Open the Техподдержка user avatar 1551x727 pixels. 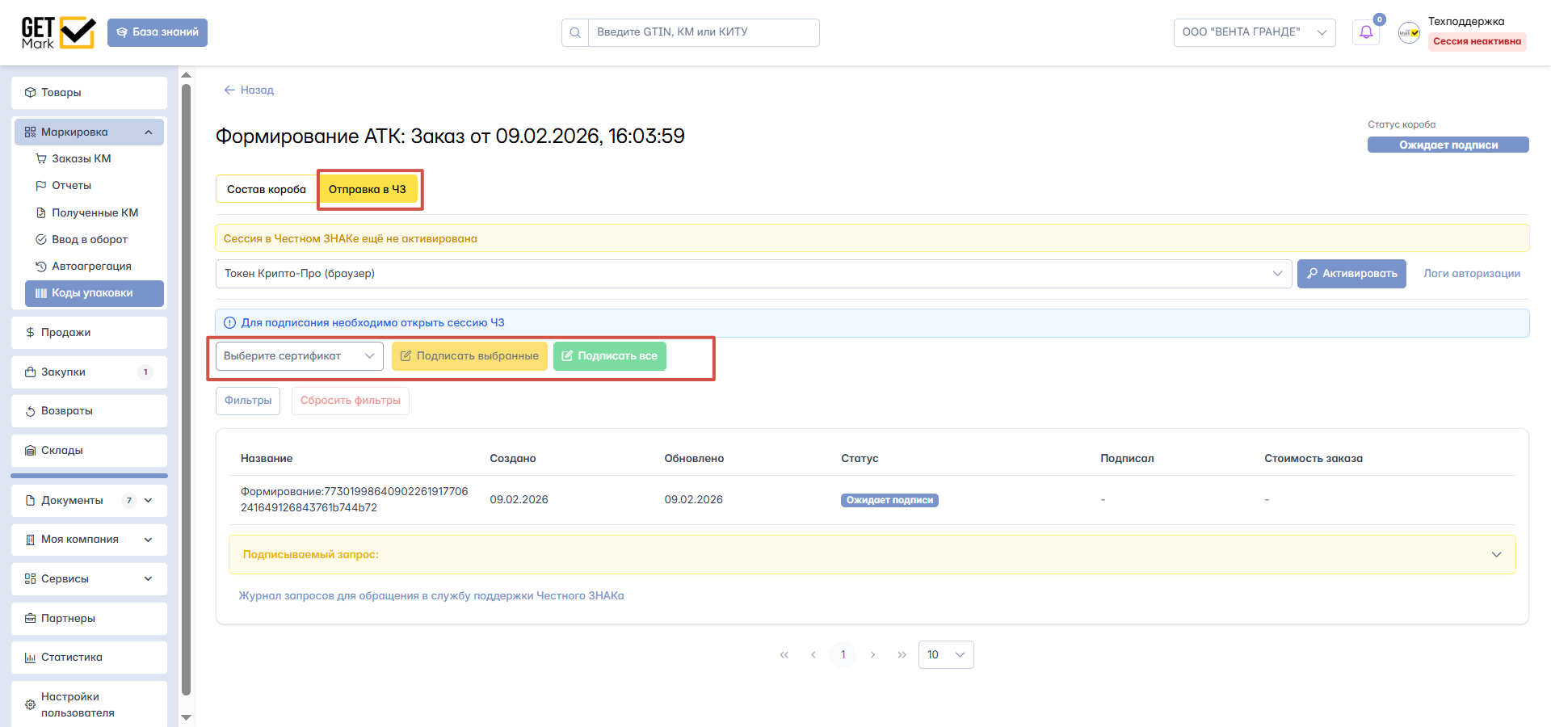pyautogui.click(x=1409, y=32)
